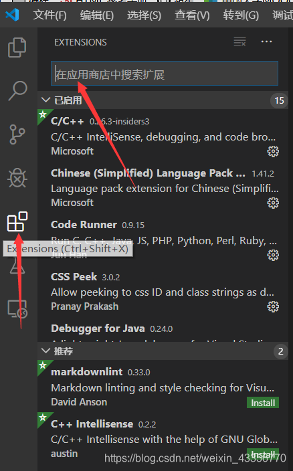
Task: Click Pranay Prakash publisher name
Action: click(85, 306)
